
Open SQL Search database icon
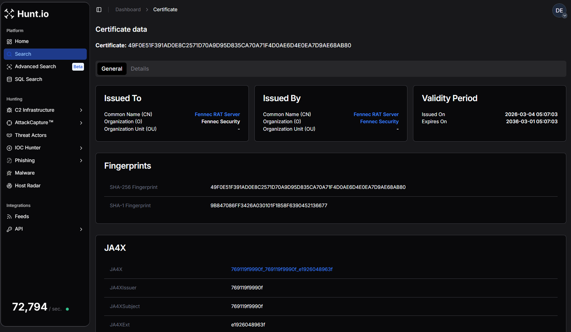click(9, 79)
